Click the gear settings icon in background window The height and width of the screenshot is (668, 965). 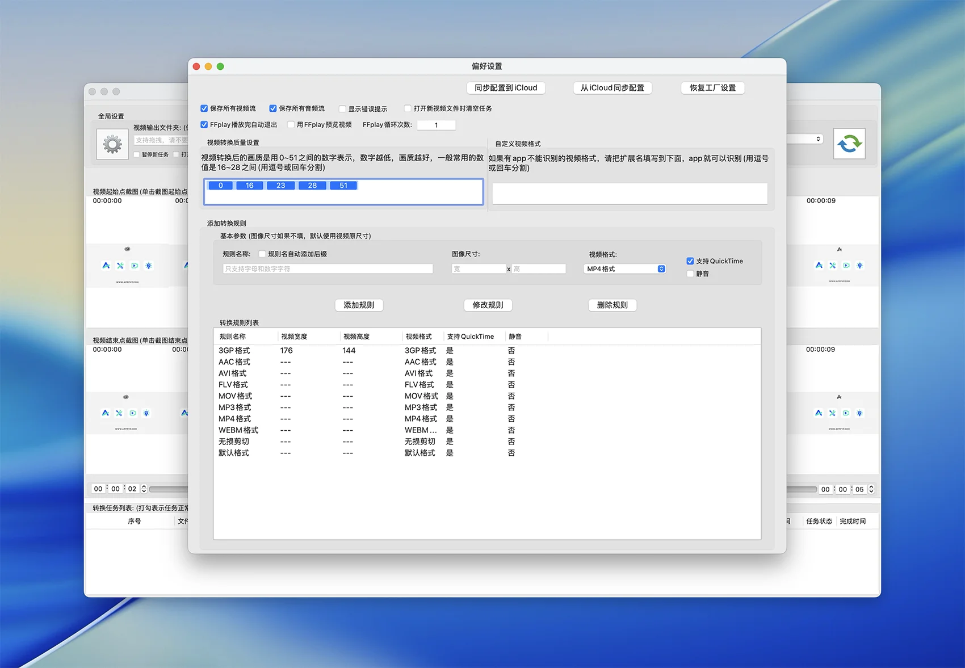pyautogui.click(x=112, y=145)
